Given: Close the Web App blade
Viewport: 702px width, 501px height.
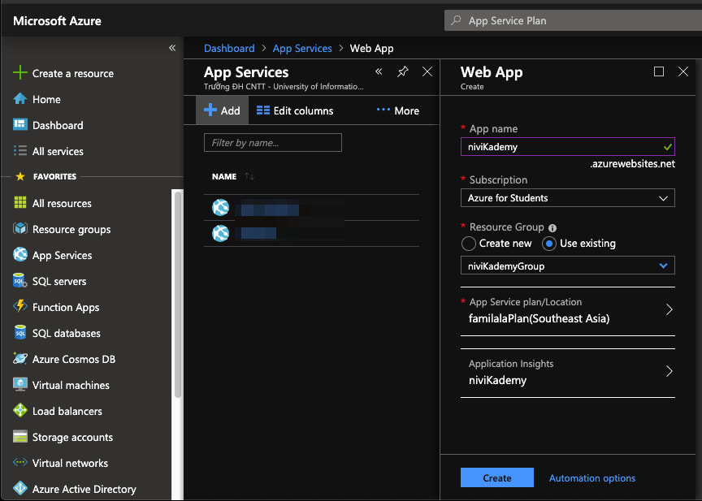Looking at the screenshot, I should point(683,71).
